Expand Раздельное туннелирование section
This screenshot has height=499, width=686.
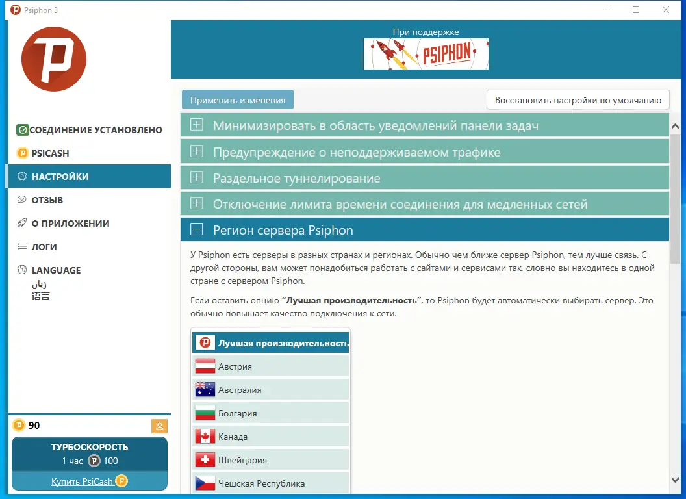425,178
